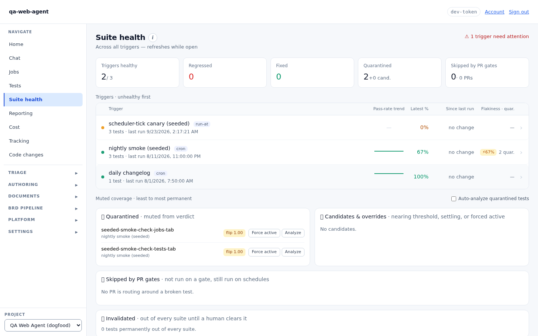This screenshot has width=538, height=336.
Task: Click the Triggers healthy card
Action: click(x=137, y=73)
